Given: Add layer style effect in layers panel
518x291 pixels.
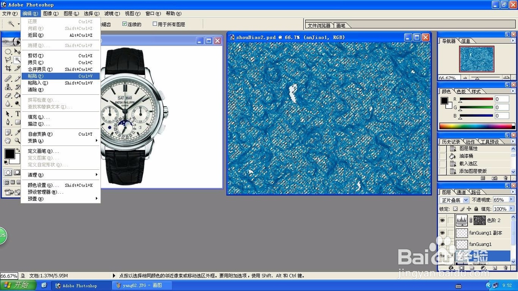Looking at the screenshot, I should [451, 268].
